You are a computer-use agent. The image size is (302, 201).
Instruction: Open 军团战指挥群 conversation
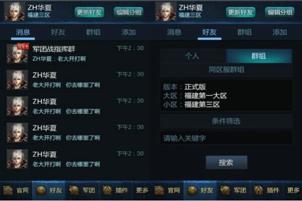pyautogui.click(x=75, y=53)
